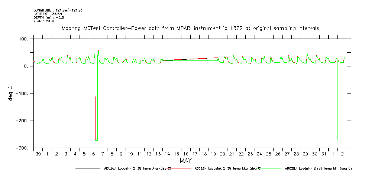Select day 6 on the x-axis
Viewport: 375px width, 187px height.
tap(93, 154)
